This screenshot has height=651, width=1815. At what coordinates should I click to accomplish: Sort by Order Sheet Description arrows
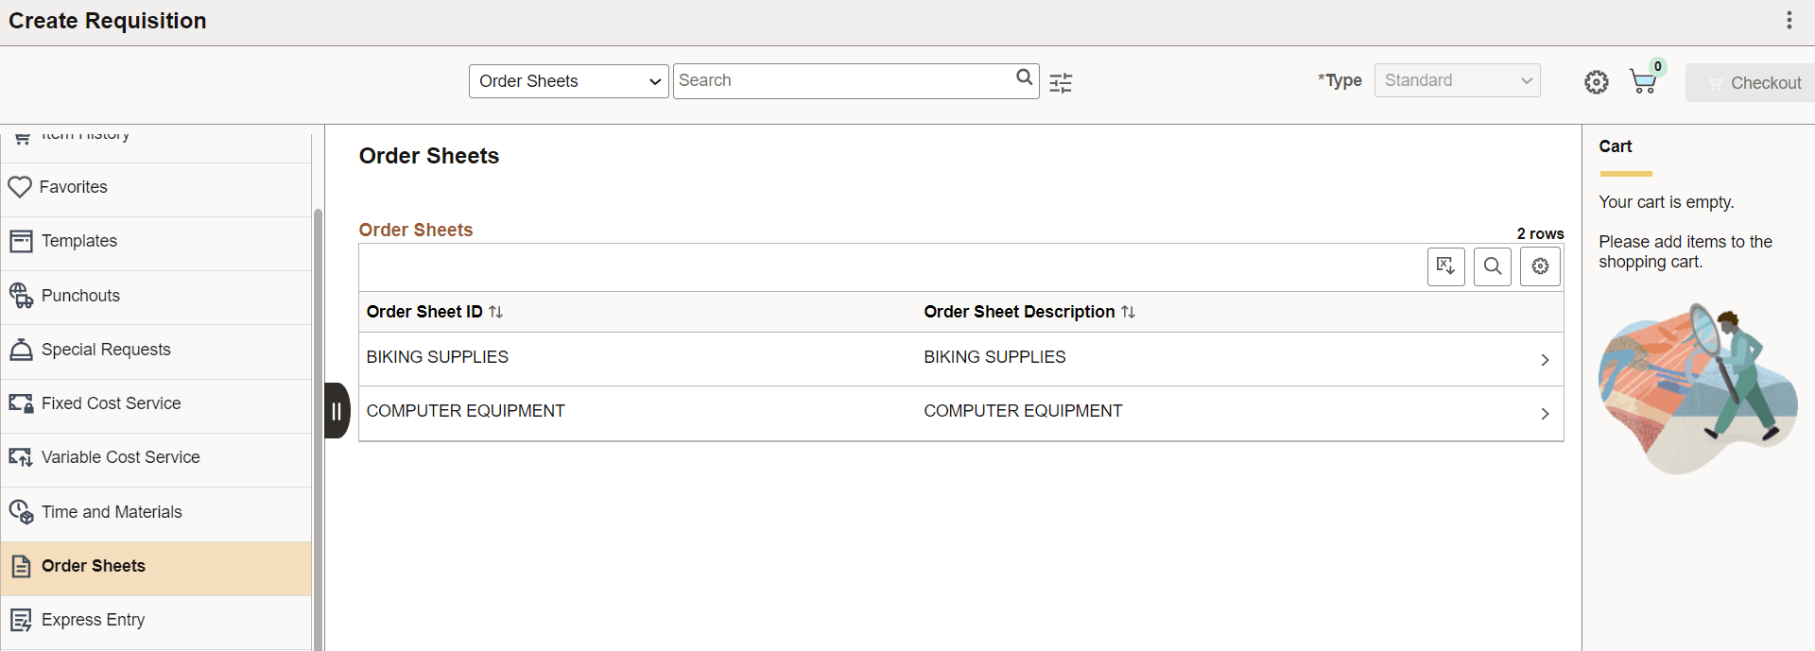pos(1128,312)
